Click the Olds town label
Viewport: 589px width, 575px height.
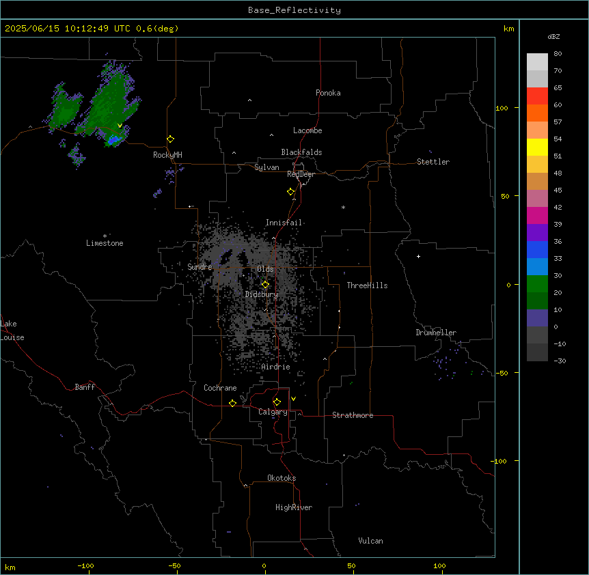click(x=265, y=269)
